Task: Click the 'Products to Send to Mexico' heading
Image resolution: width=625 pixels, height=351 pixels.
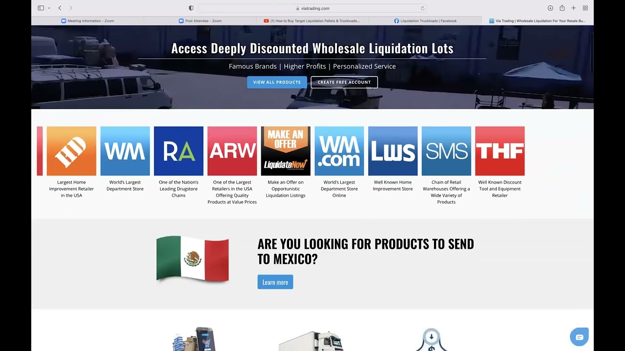Action: tap(366, 251)
